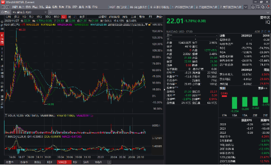The height and width of the screenshot is (165, 271).
Task: Click the clock history icon in toolbar
Action: [263, 7]
